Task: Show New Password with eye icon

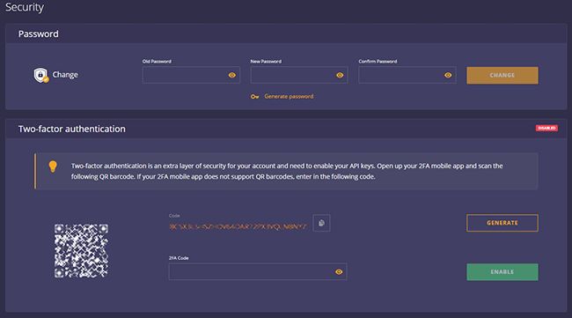Action: click(340, 75)
